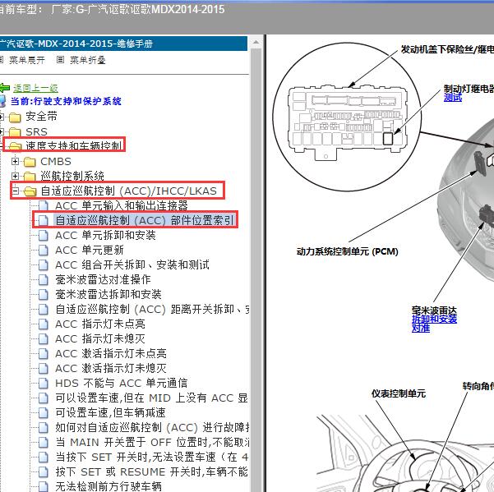Viewport: 494px width, 492px height.
Task: Click document icon beside 可设置车速,但车辆减速
Action: click(x=44, y=412)
